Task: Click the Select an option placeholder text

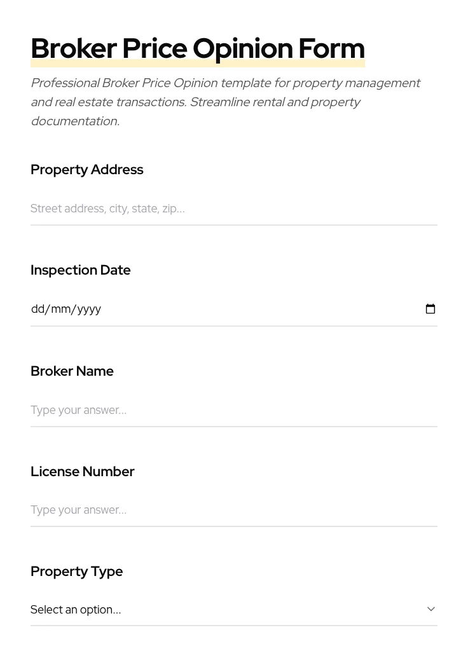Action: 76,609
